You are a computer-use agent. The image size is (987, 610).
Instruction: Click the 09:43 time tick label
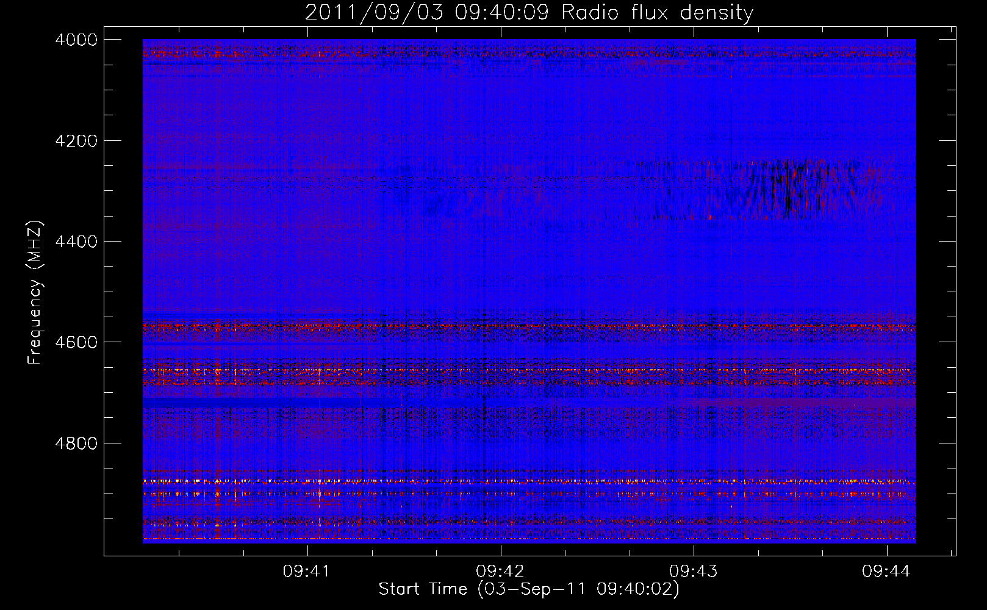point(694,571)
